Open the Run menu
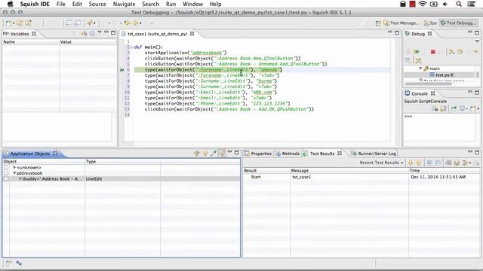The width and height of the screenshot is (483, 271). tap(171, 4)
